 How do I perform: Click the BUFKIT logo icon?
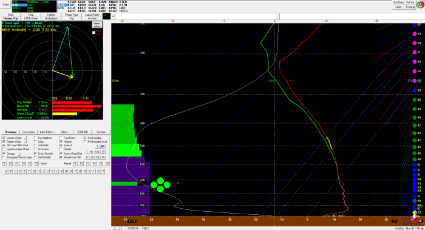(420, 5)
